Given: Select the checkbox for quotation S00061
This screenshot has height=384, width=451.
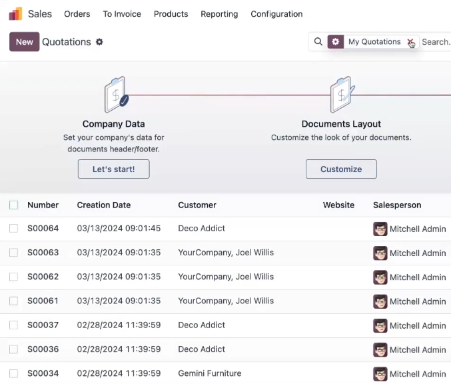Looking at the screenshot, I should point(13,301).
